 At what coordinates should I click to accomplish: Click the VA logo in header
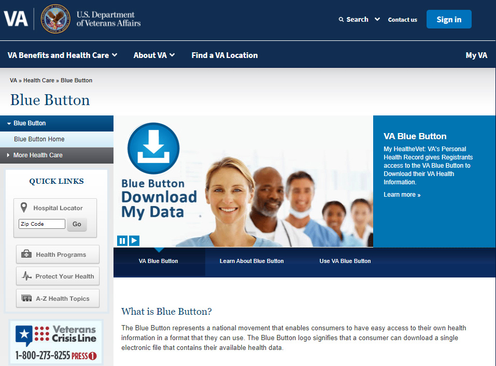pyautogui.click(x=16, y=19)
